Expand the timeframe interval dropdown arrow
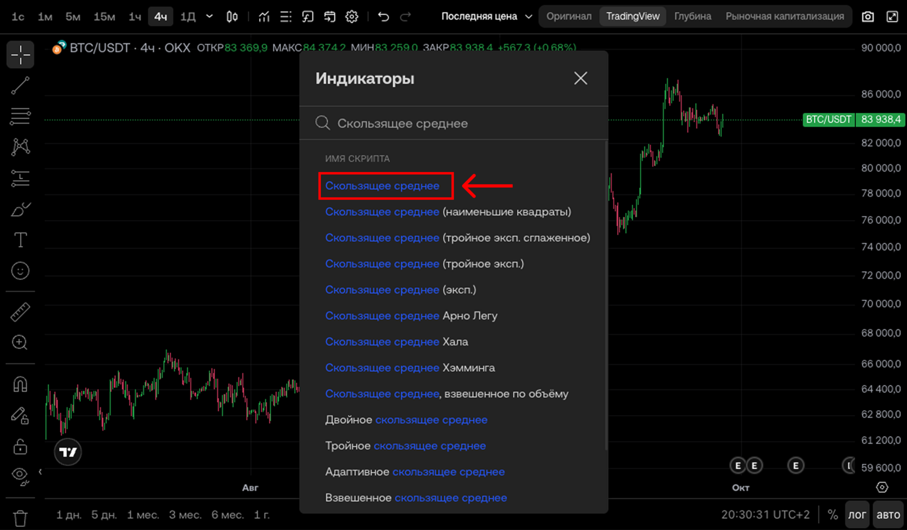The image size is (907, 530). pyautogui.click(x=209, y=17)
